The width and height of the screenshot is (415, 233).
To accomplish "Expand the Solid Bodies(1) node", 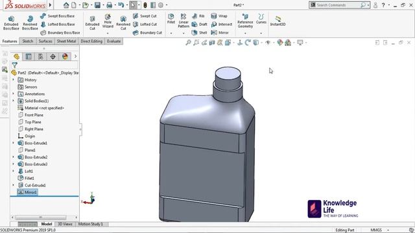I will (13, 101).
